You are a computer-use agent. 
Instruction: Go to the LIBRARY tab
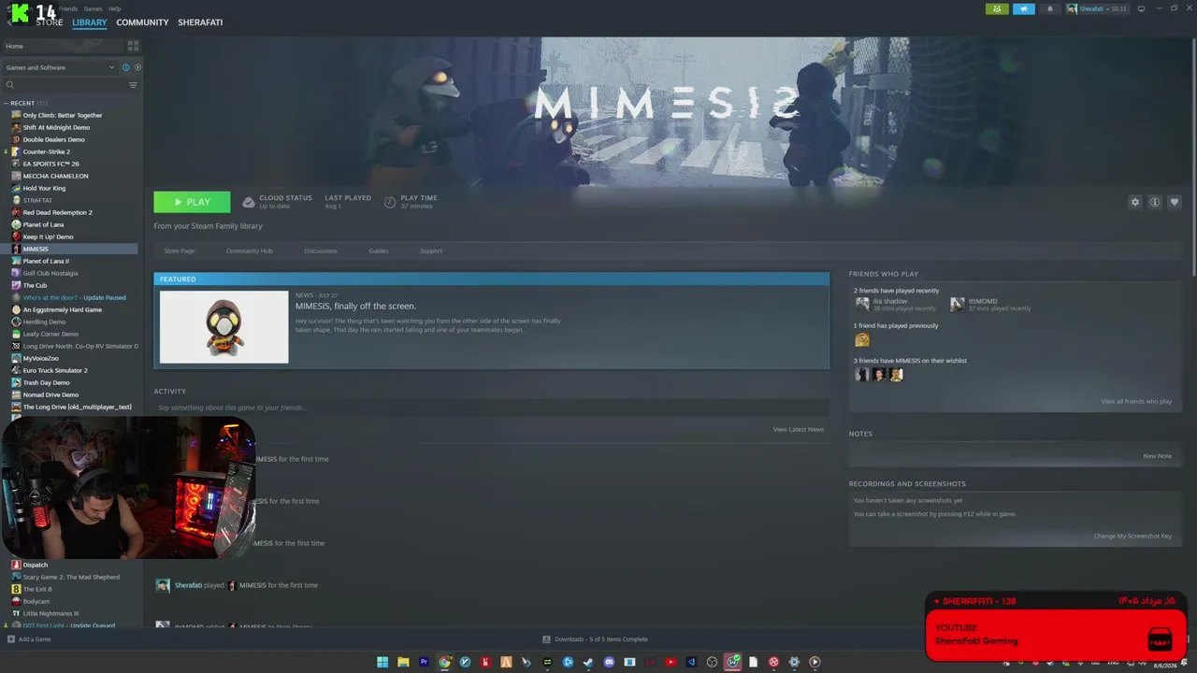[90, 22]
